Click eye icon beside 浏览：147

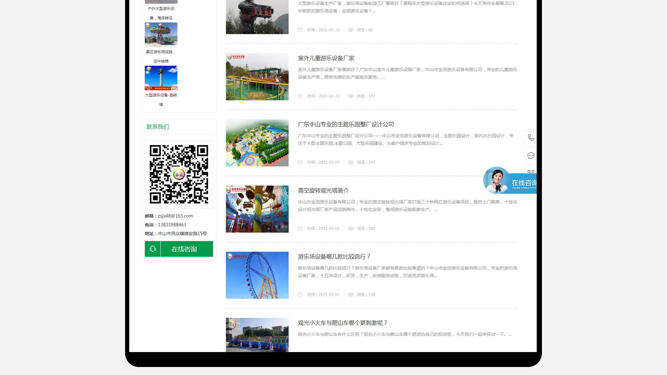point(351,162)
